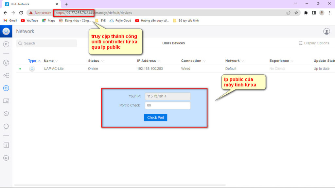Viewport: 335px width, 188px height.
Task: Bookmark this page with star icon
Action: pyautogui.click(x=296, y=13)
